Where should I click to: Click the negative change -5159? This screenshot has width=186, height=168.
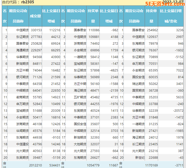pyautogui.click(x=56, y=158)
